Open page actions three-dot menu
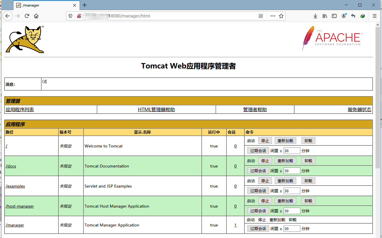Screen dimensions: 382x238 [x=273, y=16]
